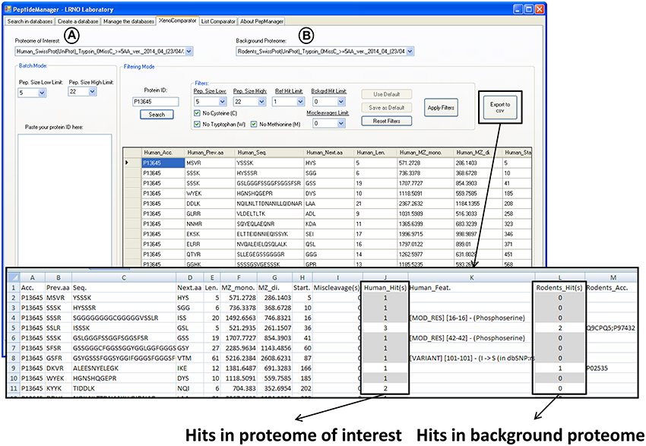Open Batch Mode Pep. Size Low Limit dropdown
The height and width of the screenshot is (446, 646).
coord(42,93)
